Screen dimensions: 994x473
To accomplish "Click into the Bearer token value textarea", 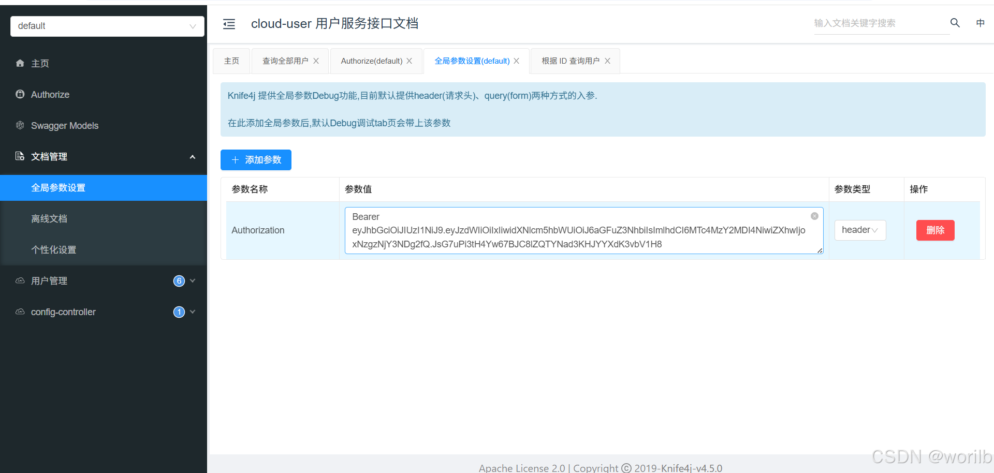I will [584, 230].
